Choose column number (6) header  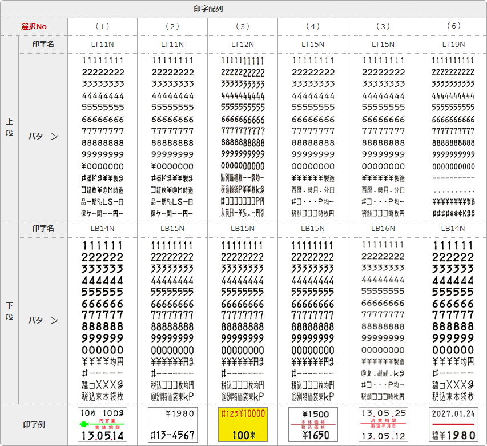point(453,27)
